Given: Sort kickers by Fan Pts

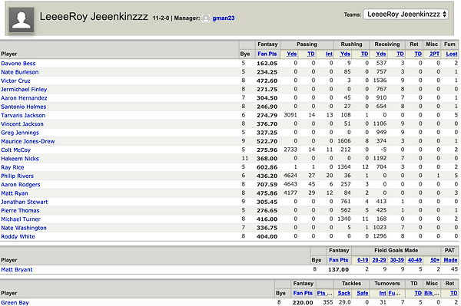Looking at the screenshot, I should [x=338, y=260].
